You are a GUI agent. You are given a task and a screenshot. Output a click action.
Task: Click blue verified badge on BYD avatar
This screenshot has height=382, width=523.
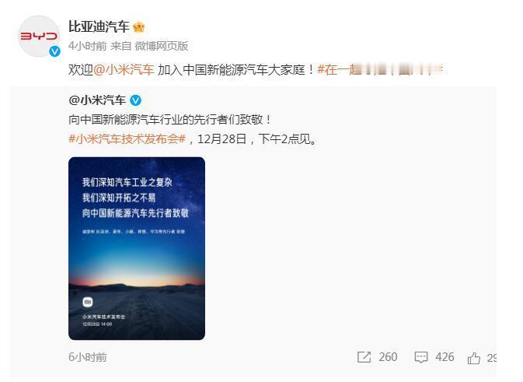54,51
